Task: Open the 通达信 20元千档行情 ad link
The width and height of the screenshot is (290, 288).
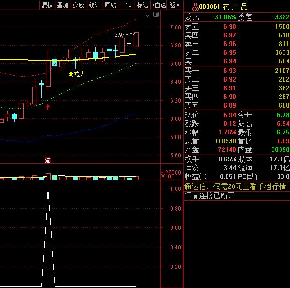Action: [235, 186]
